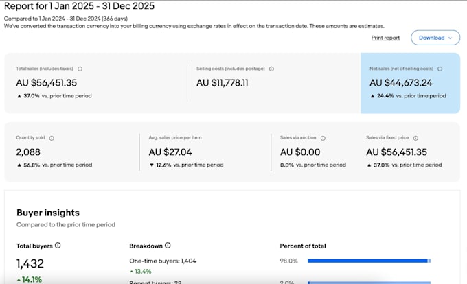The image size is (467, 284).
Task: Click info icon beside Net sales
Action: click(440, 69)
